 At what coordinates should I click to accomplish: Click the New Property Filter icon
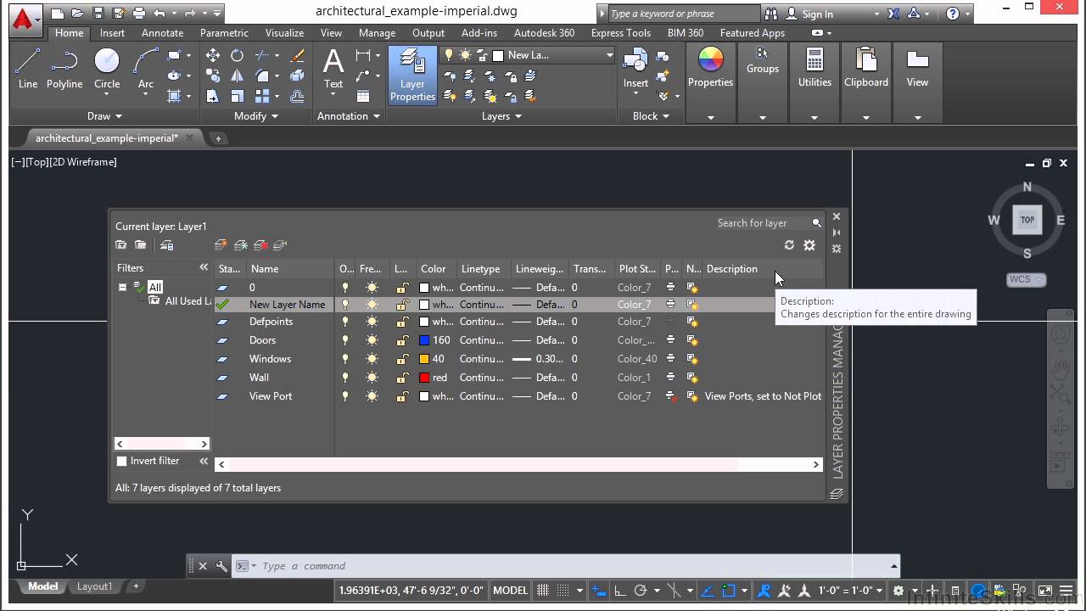[x=121, y=245]
